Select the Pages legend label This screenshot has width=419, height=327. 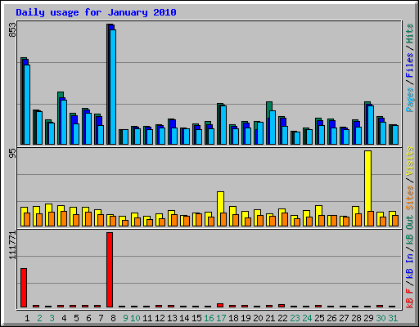(x=410, y=100)
